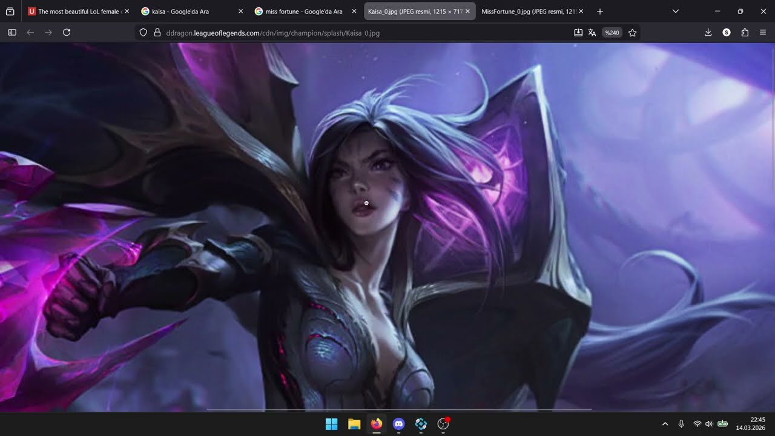This screenshot has height=436, width=775.
Task: Expand the list all tabs chevron
Action: click(676, 12)
